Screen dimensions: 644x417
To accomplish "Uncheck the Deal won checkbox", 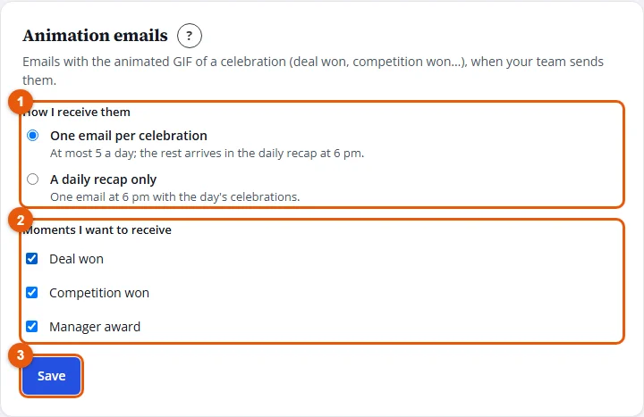I will 31,259.
